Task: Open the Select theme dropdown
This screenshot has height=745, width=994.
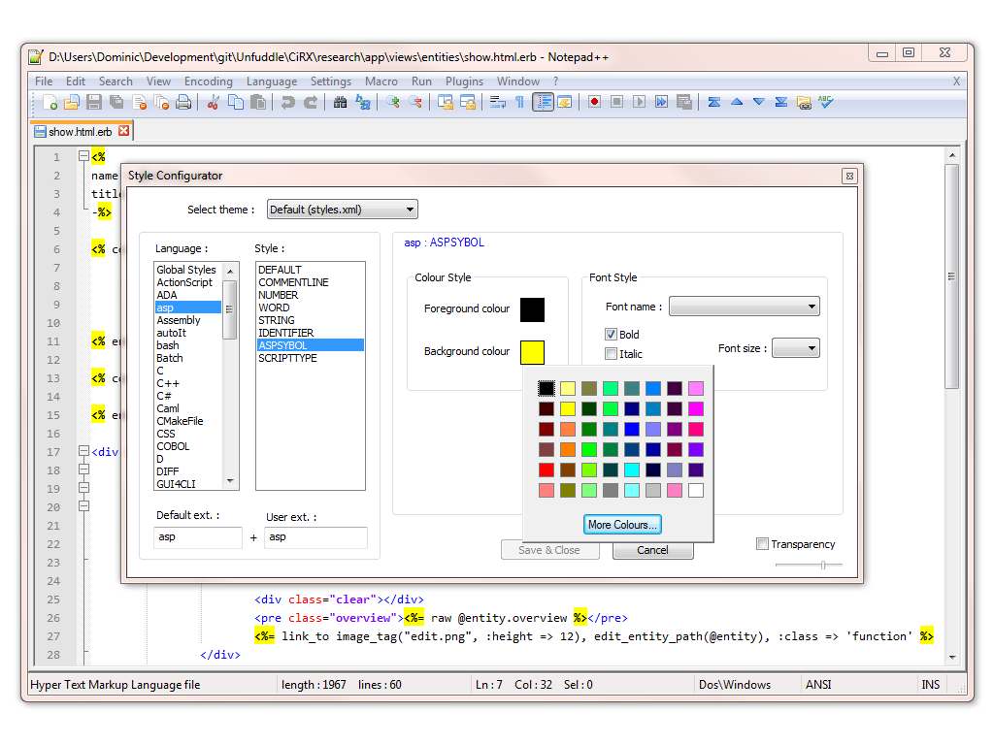Action: coord(343,210)
